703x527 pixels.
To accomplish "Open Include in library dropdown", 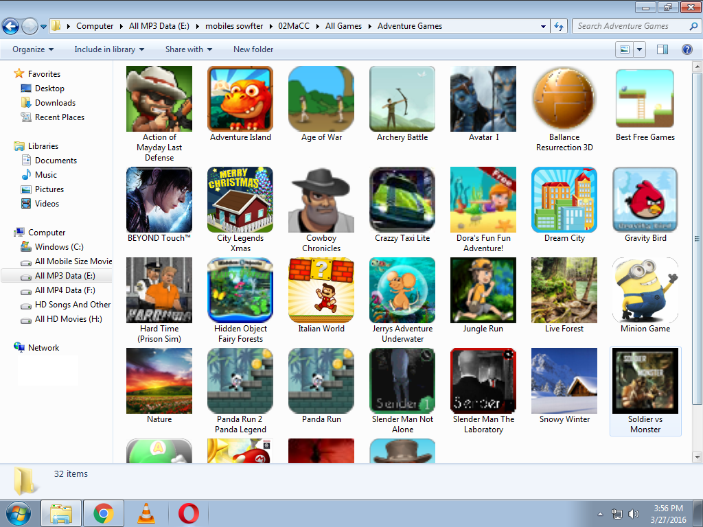I will pos(109,49).
